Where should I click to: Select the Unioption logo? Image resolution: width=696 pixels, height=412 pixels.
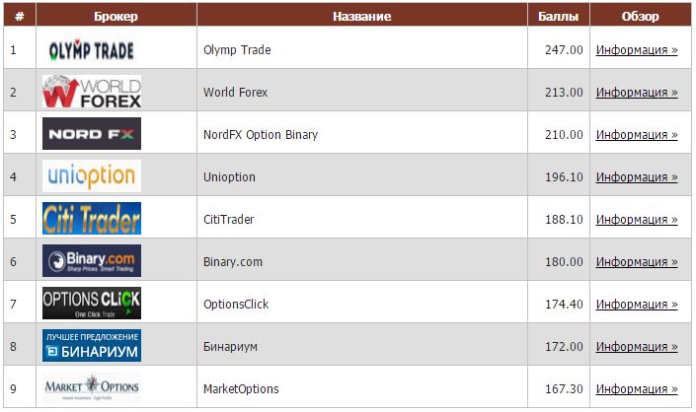92,176
